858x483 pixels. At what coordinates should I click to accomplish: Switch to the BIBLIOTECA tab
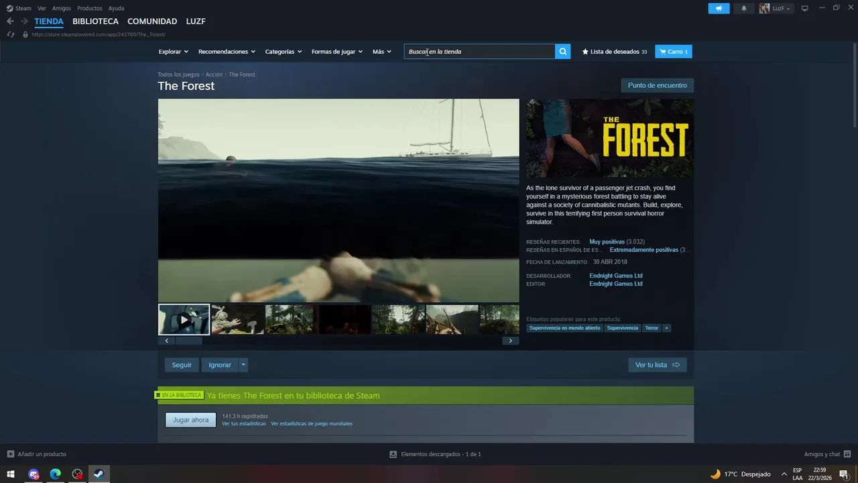point(95,21)
